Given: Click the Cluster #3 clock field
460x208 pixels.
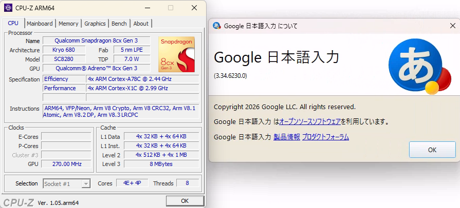Looking at the screenshot, I should click(x=66, y=155).
